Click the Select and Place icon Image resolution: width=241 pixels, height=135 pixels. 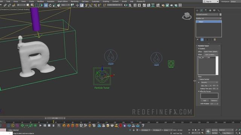[x=59, y=5]
